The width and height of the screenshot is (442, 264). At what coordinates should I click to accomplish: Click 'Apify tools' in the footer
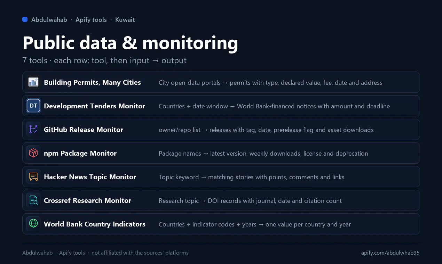pyautogui.click(x=72, y=253)
